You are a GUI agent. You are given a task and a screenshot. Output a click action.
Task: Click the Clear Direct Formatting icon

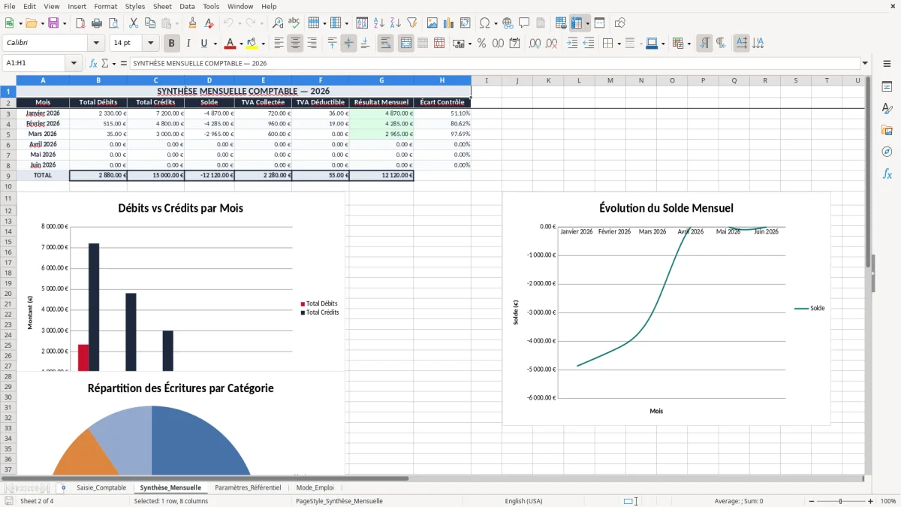click(x=208, y=23)
